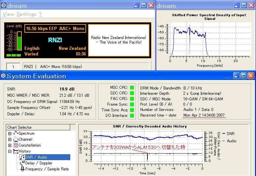Click the DC Frequency 11984.59 Hz value

[70, 102]
